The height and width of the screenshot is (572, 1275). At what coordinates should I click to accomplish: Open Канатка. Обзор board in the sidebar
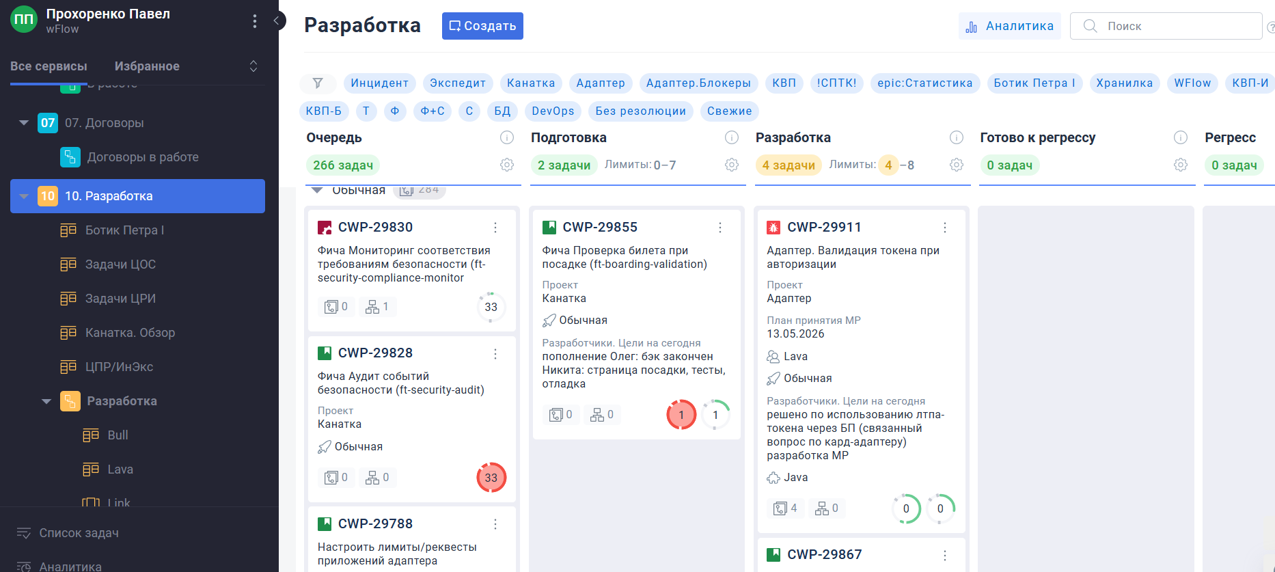coord(130,333)
